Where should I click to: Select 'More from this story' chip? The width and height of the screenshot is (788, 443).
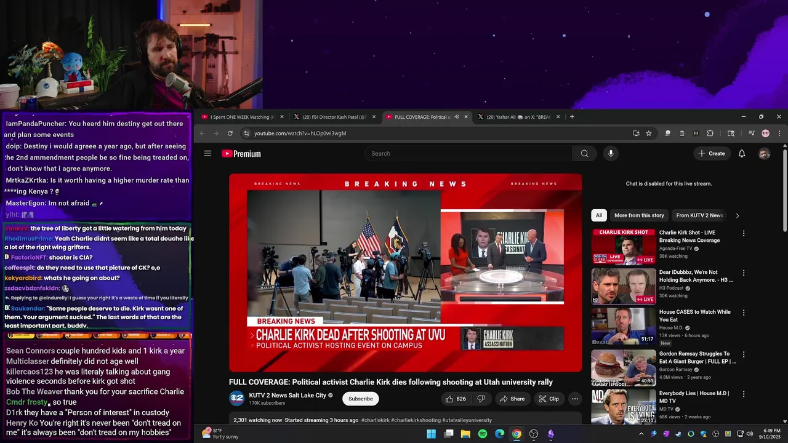click(x=639, y=215)
